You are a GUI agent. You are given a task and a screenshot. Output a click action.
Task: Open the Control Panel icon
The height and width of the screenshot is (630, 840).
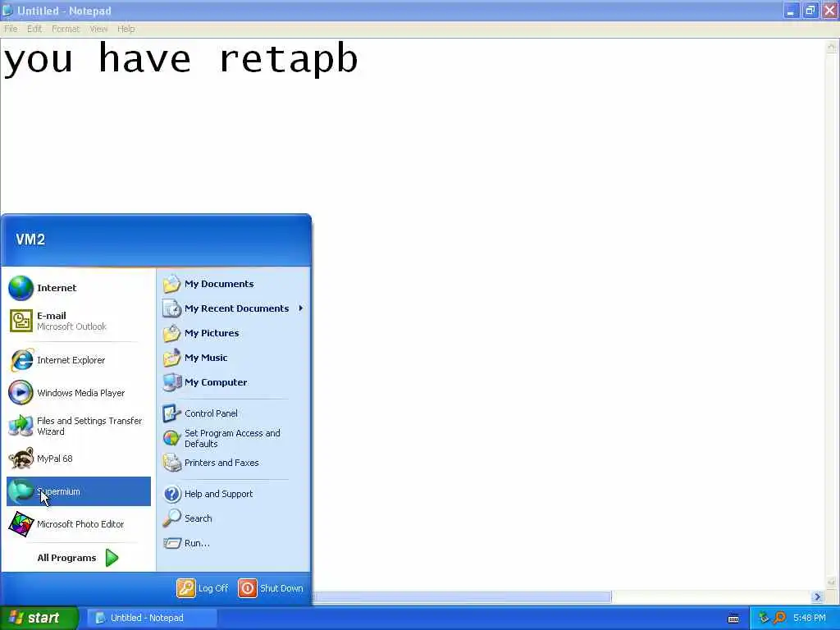click(171, 413)
